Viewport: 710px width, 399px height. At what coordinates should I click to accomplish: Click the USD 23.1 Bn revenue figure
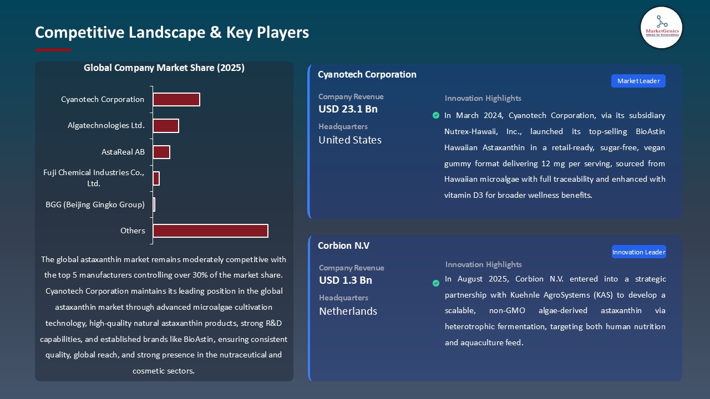pyautogui.click(x=347, y=109)
